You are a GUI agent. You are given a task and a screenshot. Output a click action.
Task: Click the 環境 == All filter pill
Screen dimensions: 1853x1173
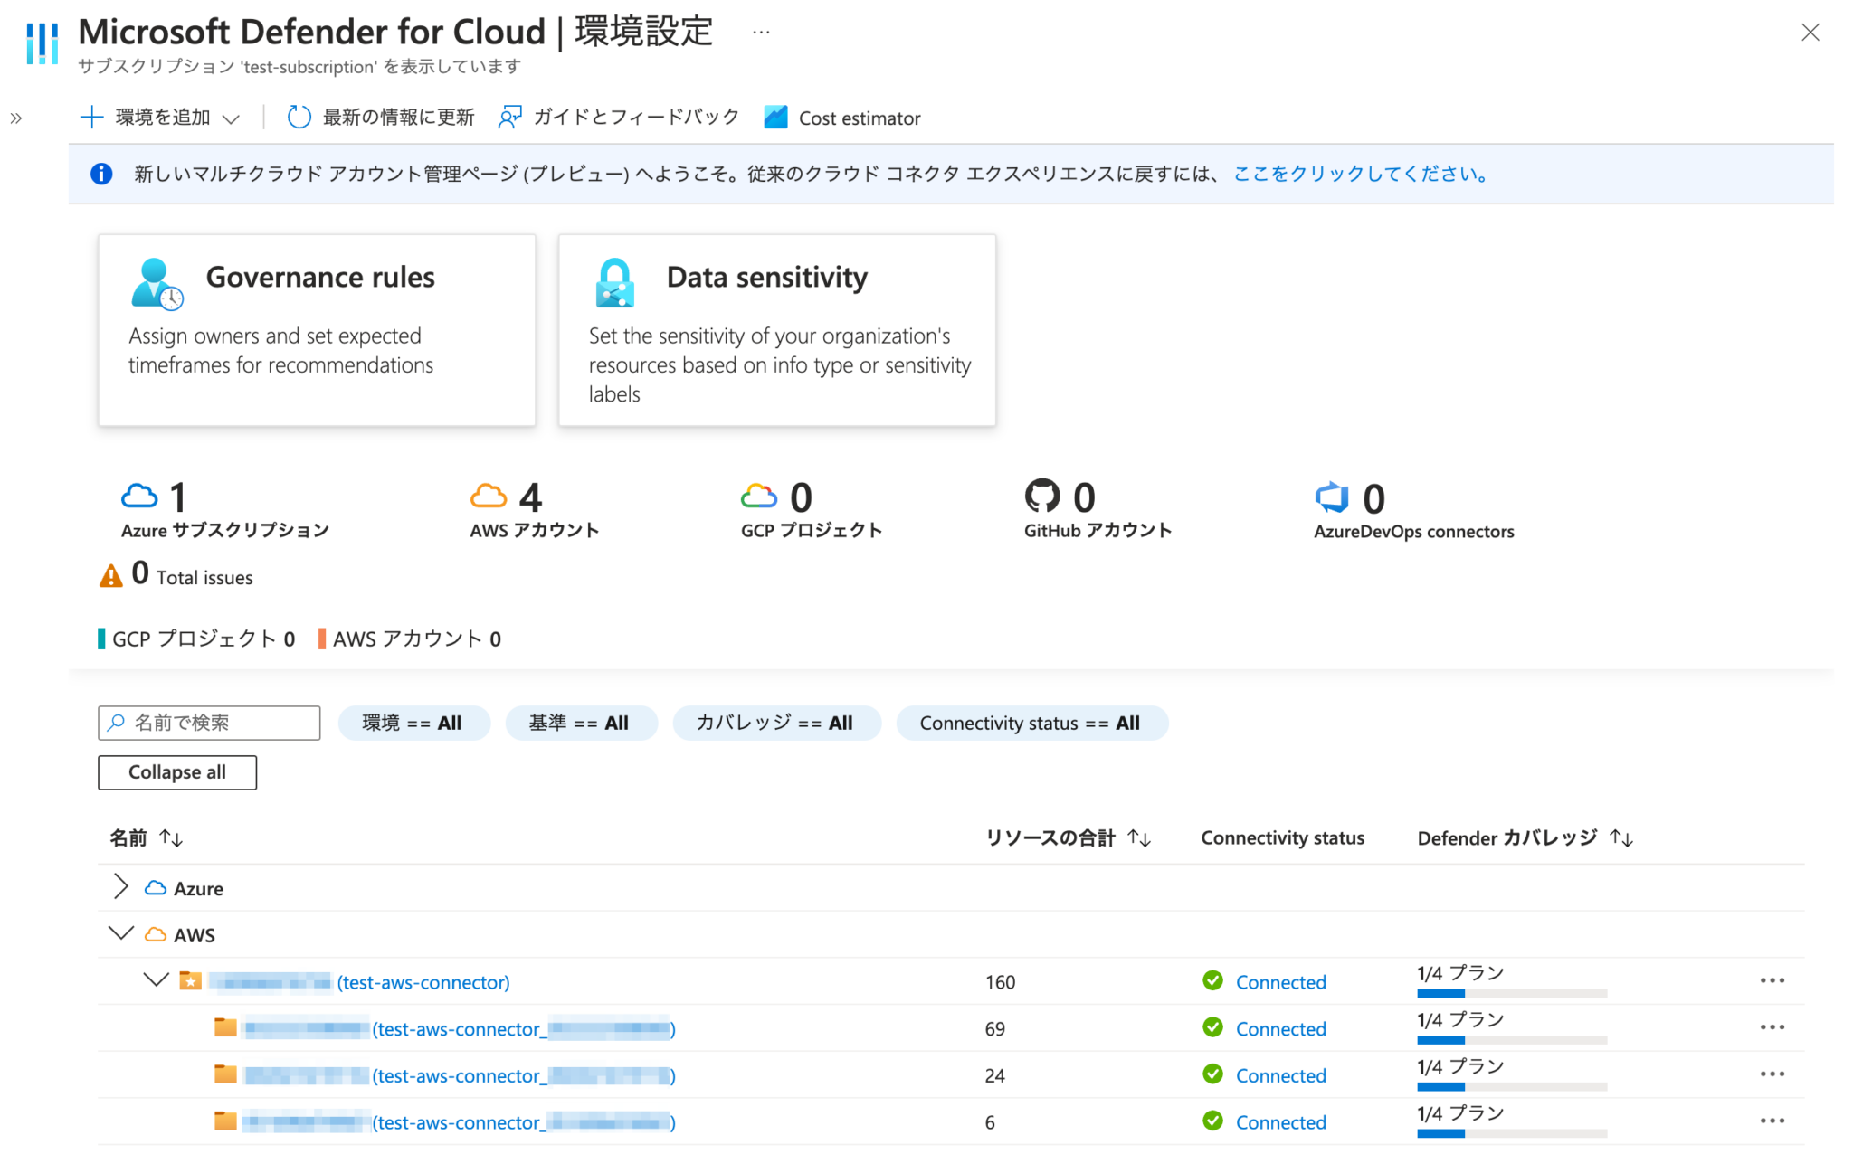(x=413, y=723)
